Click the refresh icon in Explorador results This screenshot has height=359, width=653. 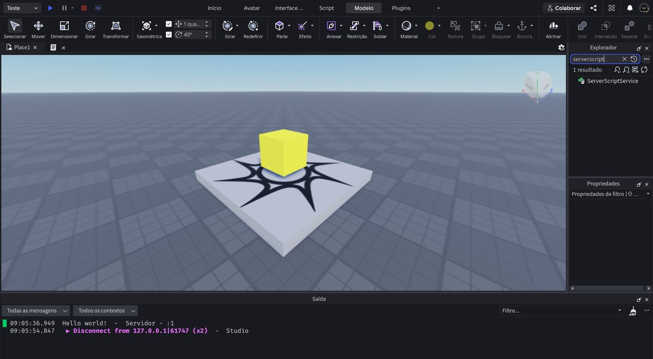644,70
